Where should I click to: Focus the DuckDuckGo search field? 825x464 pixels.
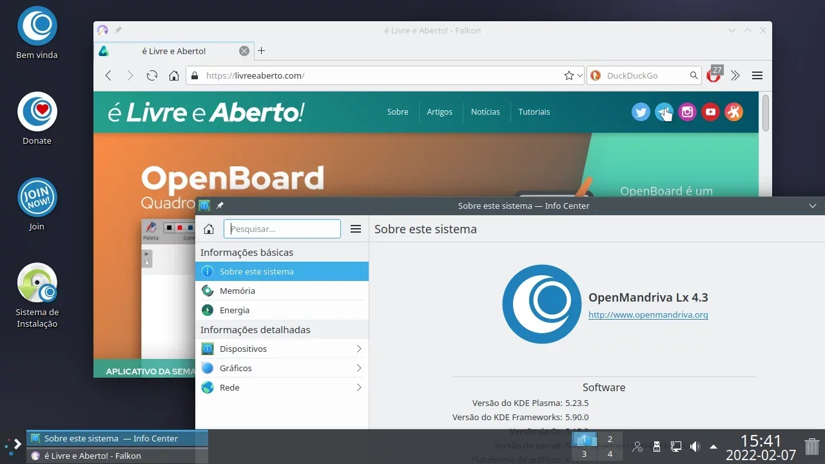click(645, 75)
